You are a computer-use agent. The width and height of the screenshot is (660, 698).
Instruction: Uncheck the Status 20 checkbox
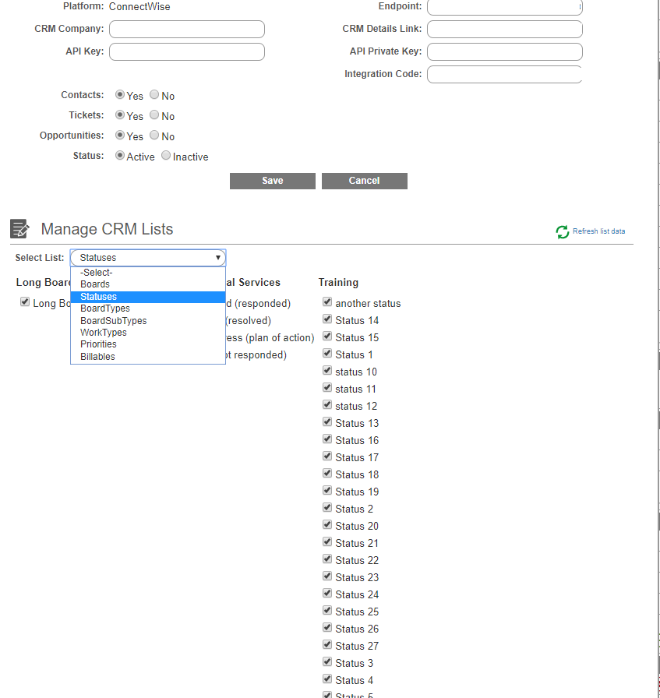[327, 525]
